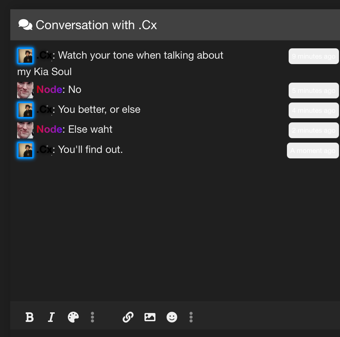Insert an image into the message
340x337 pixels.
(150, 317)
